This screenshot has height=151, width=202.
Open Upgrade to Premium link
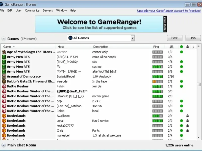pos(169,11)
